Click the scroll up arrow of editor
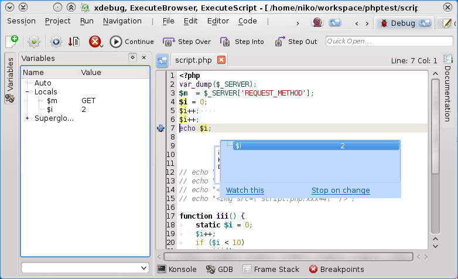 (x=435, y=74)
